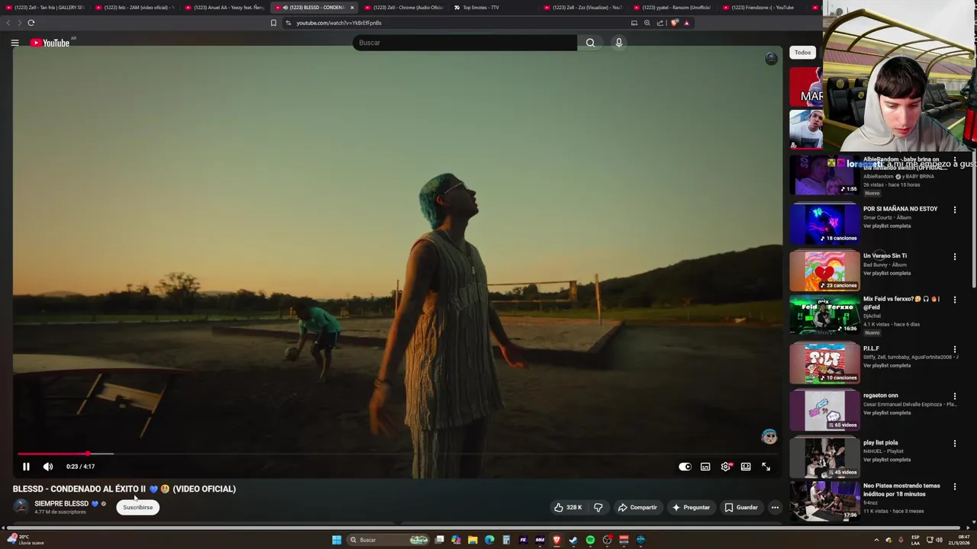Go to the YouTube home logo

click(x=50, y=43)
